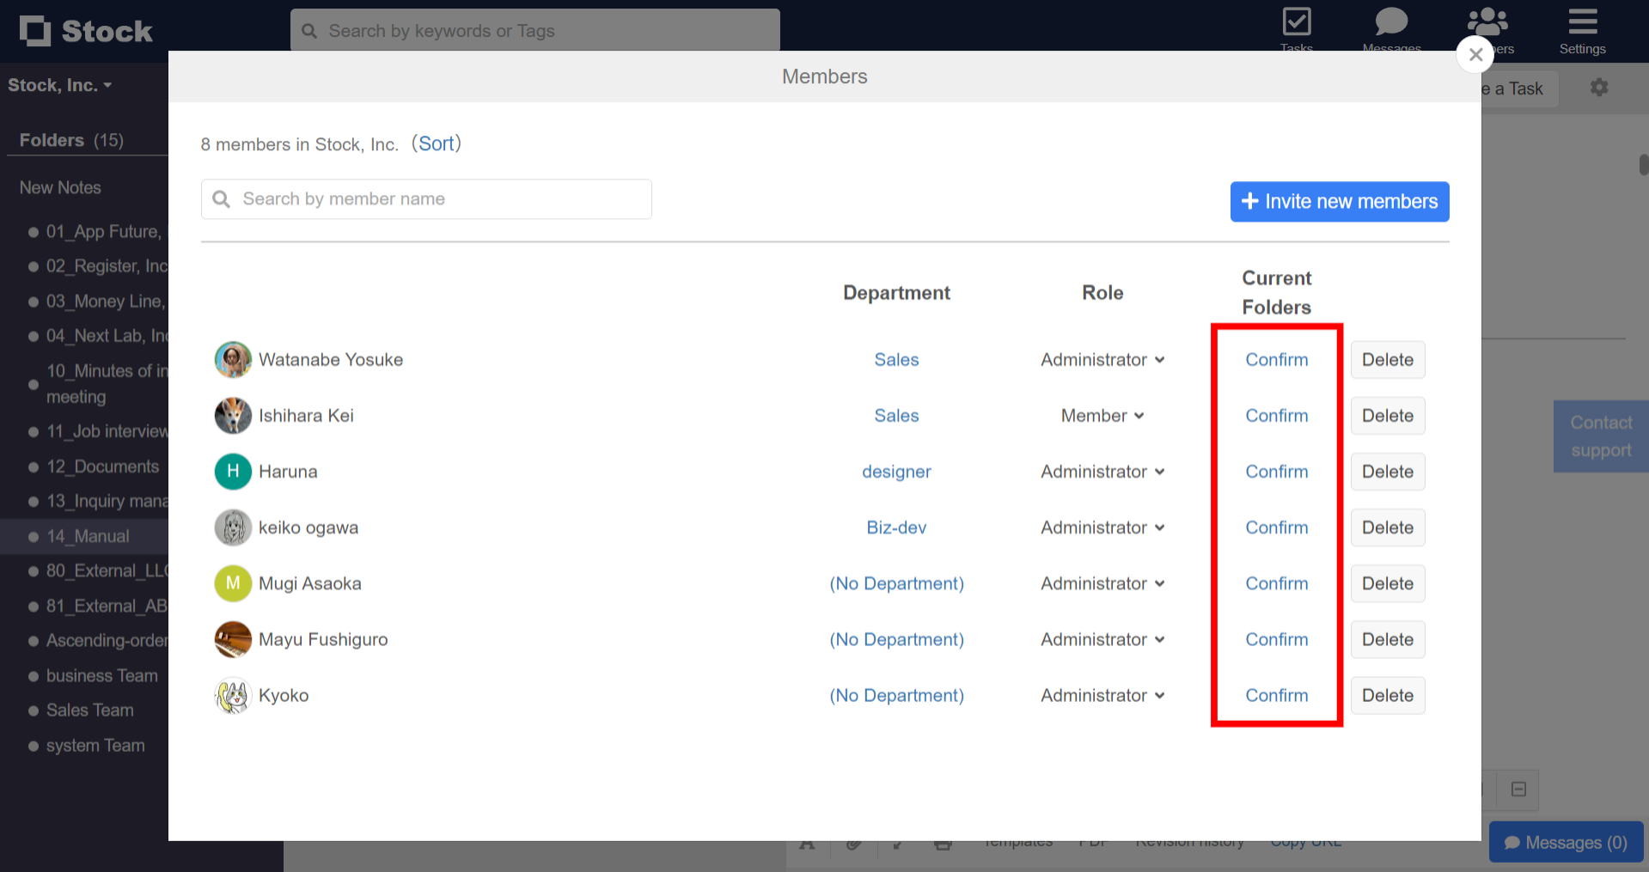Change Haruna's Administrator role via dropdown

tap(1102, 471)
